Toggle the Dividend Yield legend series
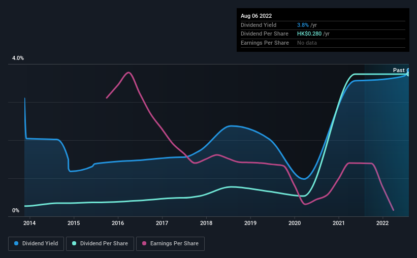This screenshot has height=258, width=417. 36,244
